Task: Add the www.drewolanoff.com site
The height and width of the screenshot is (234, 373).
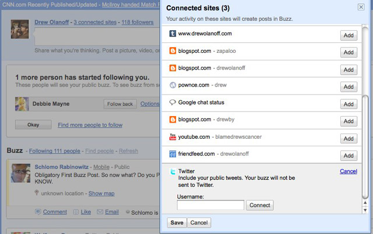Action: [x=349, y=35]
